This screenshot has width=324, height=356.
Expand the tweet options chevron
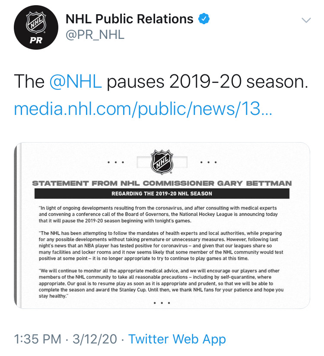point(306,20)
